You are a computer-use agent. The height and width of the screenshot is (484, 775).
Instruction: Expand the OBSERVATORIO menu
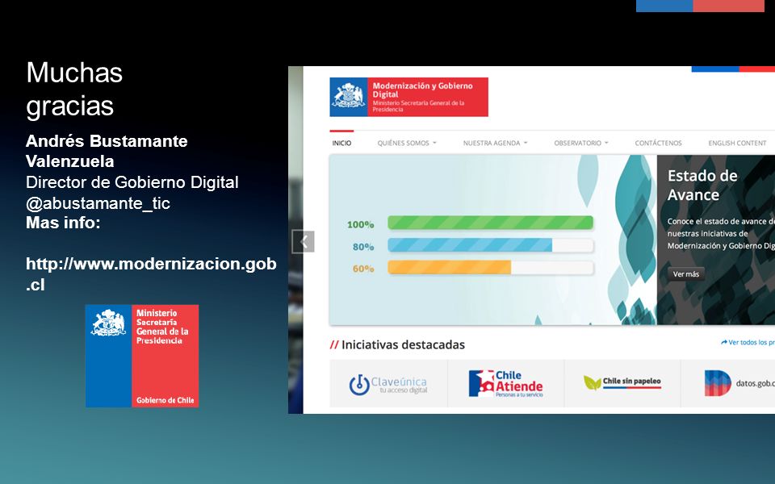coord(580,144)
